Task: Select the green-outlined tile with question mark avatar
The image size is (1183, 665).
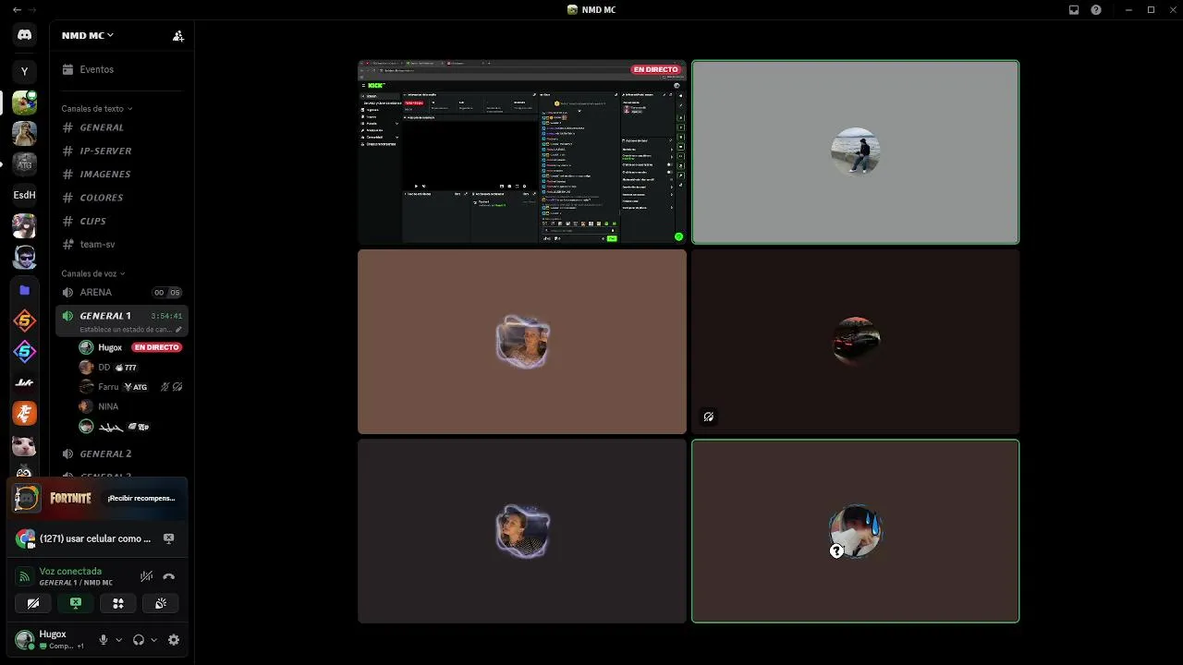Action: click(x=856, y=531)
